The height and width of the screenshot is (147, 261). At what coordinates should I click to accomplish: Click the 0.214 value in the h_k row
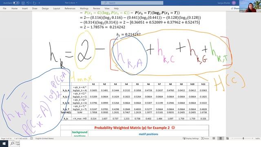click(93, 119)
